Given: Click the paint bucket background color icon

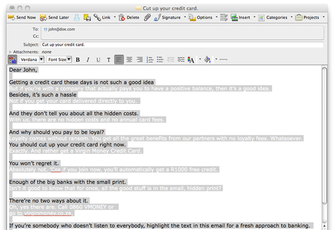Looking at the screenshot, I should 207,60.
